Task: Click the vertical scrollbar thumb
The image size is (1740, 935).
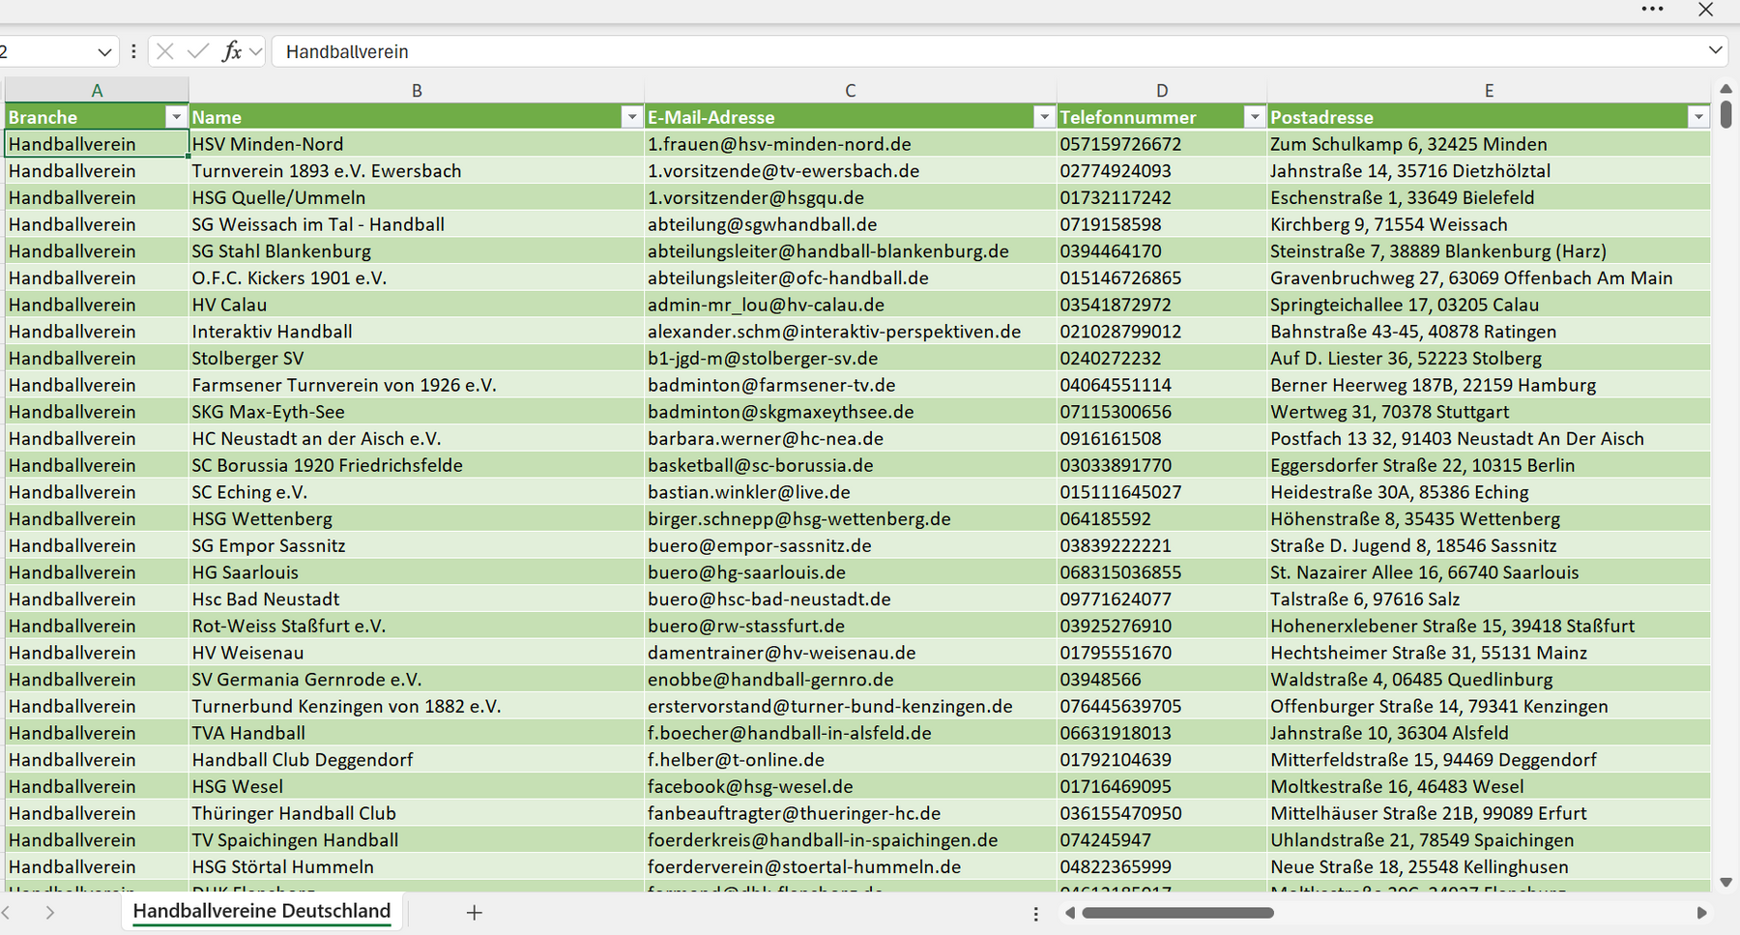Action: pos(1726,114)
